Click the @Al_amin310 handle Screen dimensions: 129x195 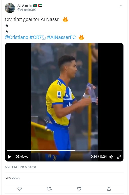tap(27, 10)
